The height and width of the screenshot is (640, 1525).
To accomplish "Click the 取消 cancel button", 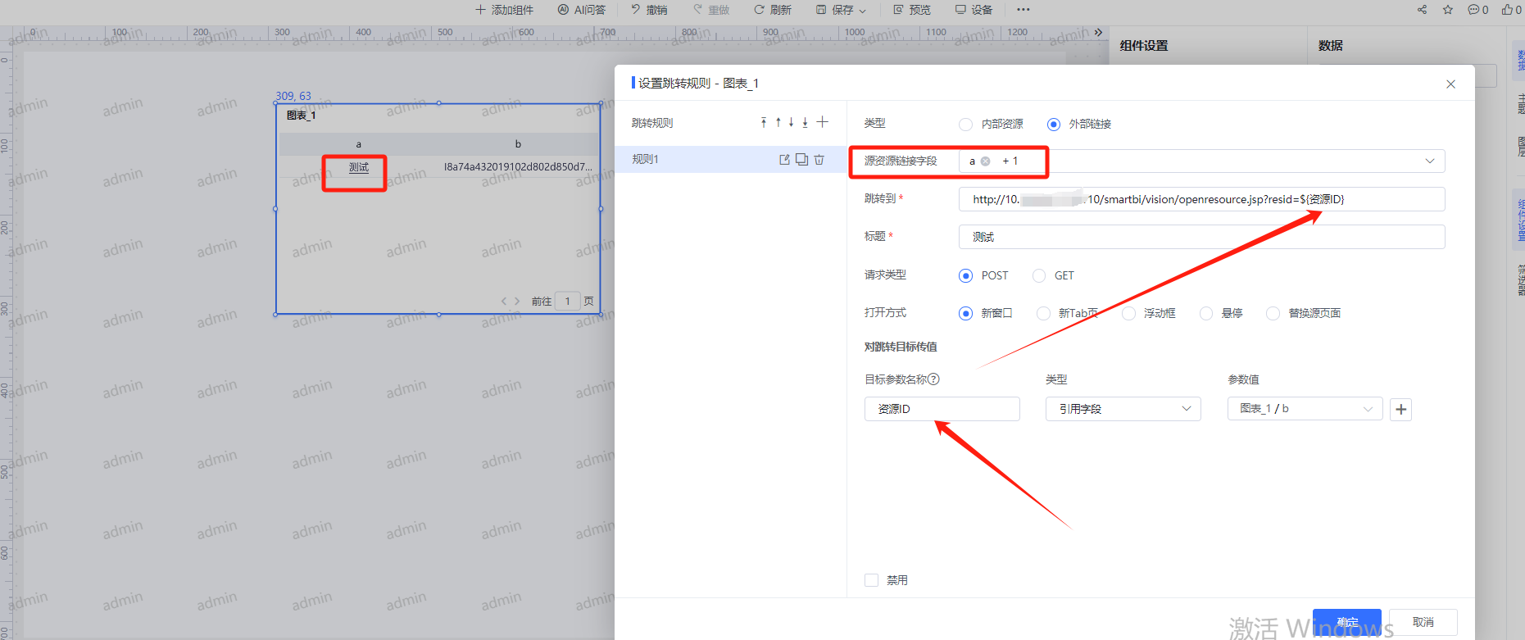I will tap(1423, 622).
